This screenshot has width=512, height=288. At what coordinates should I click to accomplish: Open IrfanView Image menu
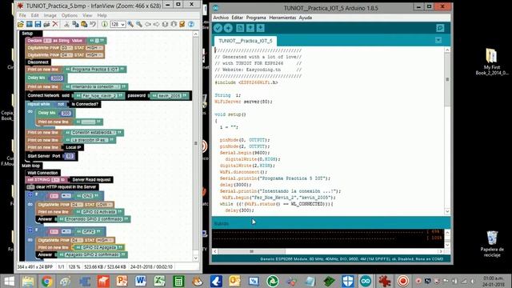50,15
